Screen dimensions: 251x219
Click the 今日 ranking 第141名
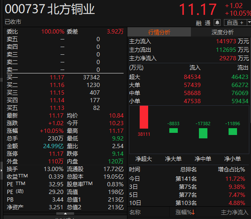click(x=186, y=179)
